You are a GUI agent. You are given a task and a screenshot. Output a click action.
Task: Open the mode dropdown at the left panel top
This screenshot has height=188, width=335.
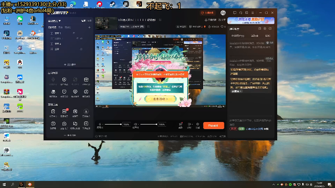tap(54, 21)
